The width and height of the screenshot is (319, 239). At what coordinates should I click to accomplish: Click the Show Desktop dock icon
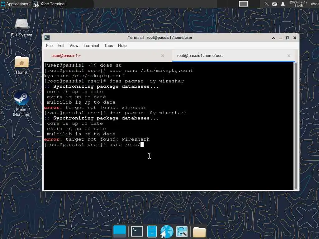click(119, 231)
